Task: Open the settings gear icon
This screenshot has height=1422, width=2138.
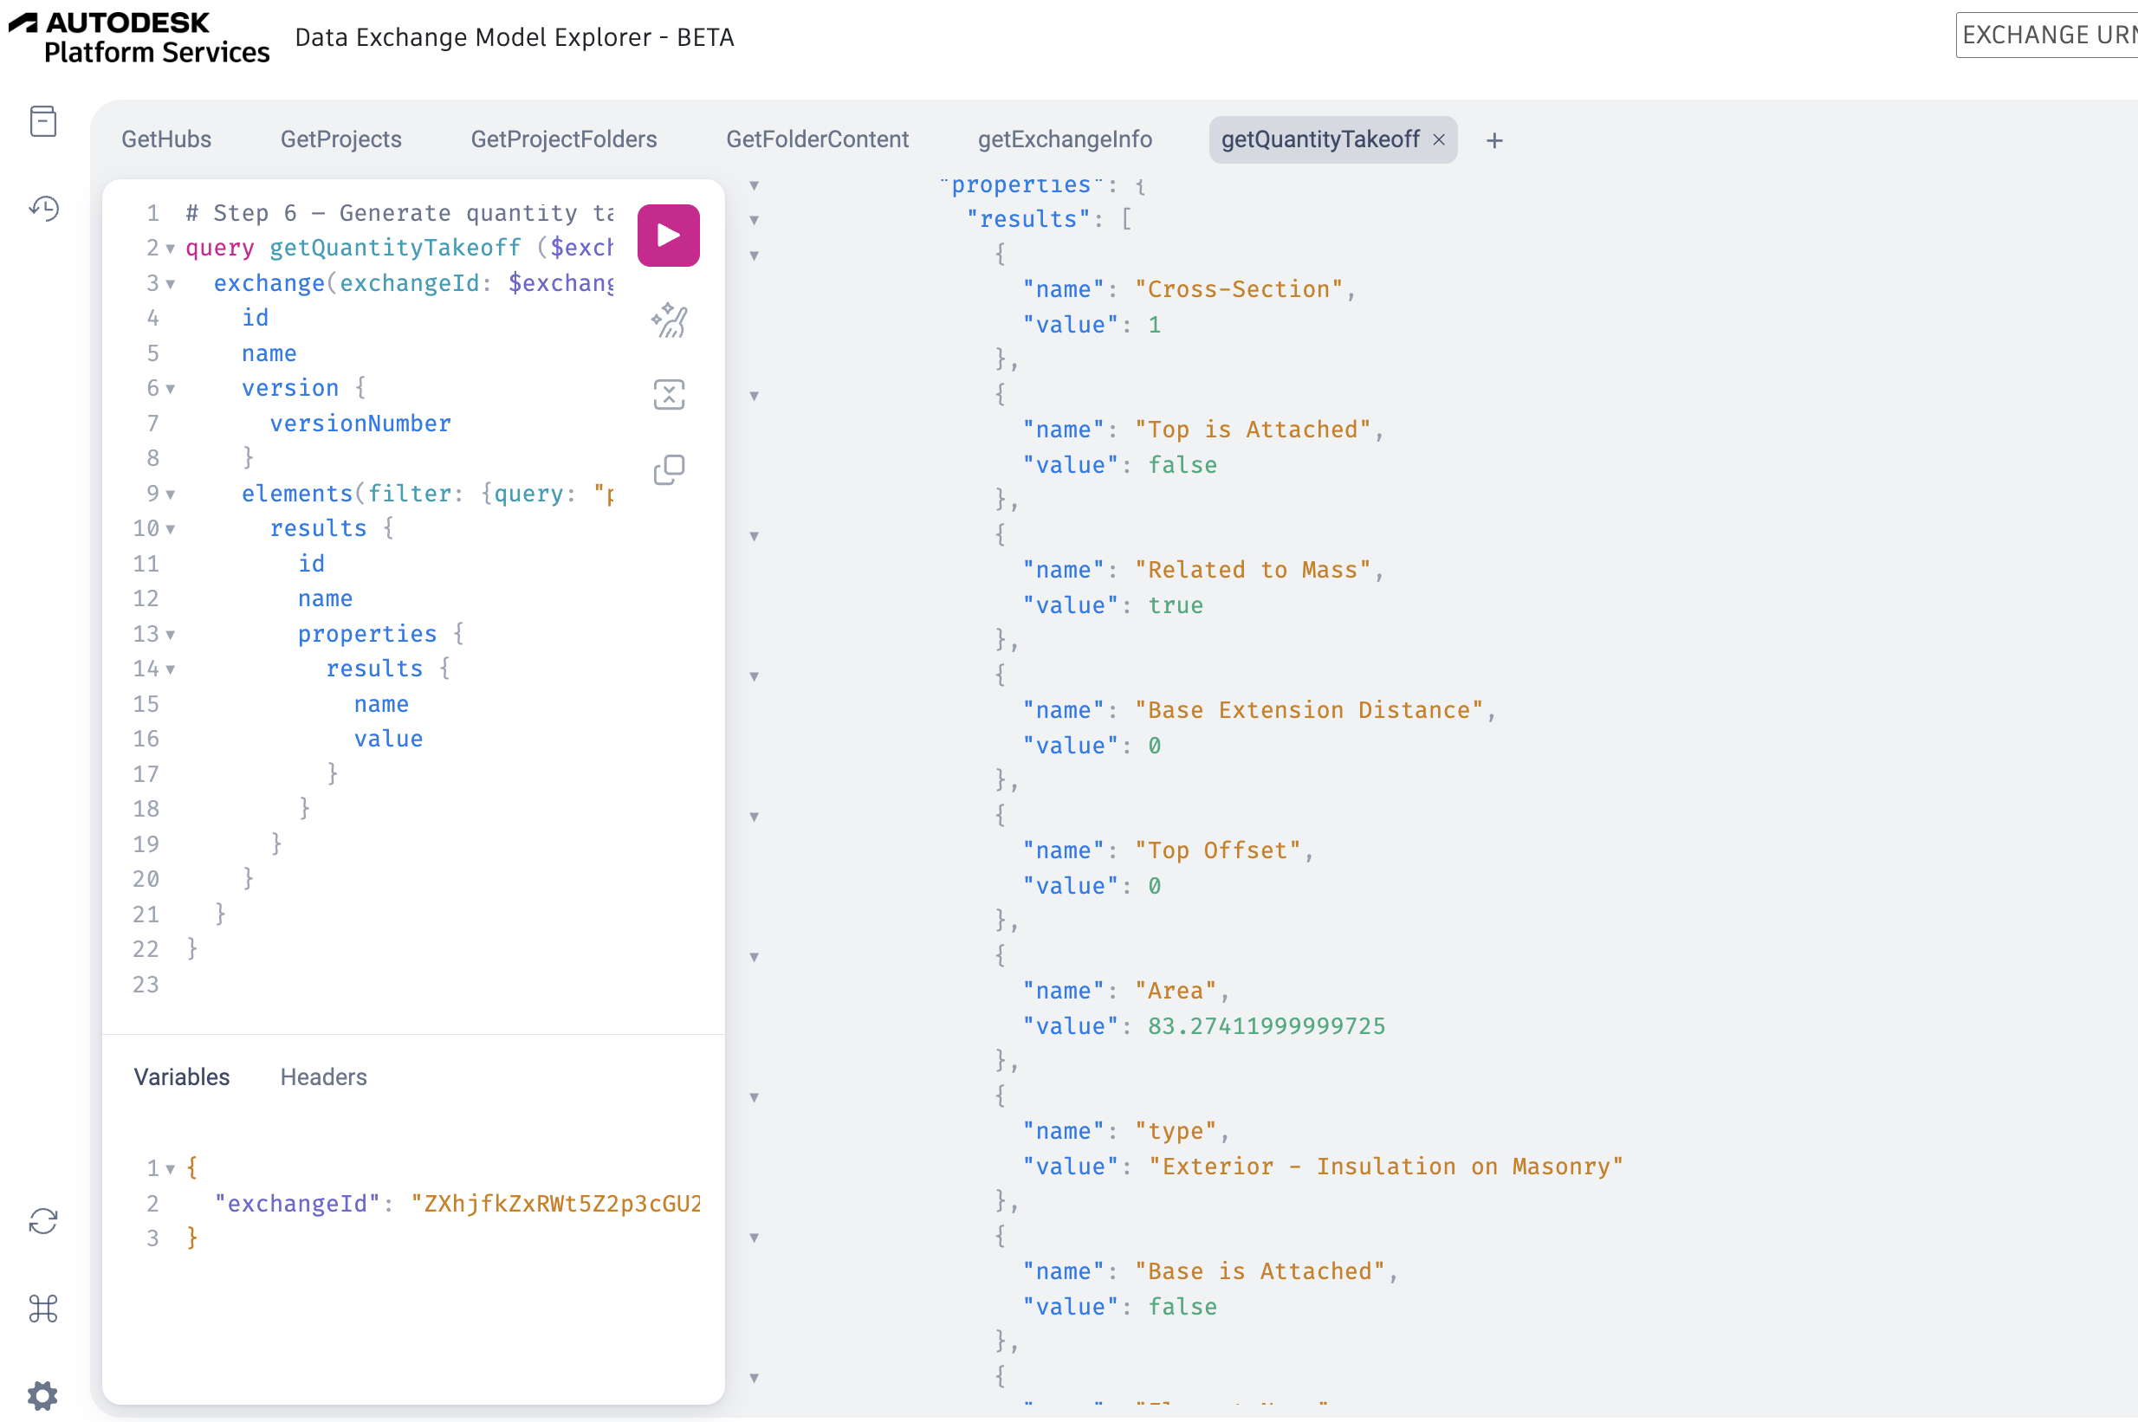Action: 42,1395
